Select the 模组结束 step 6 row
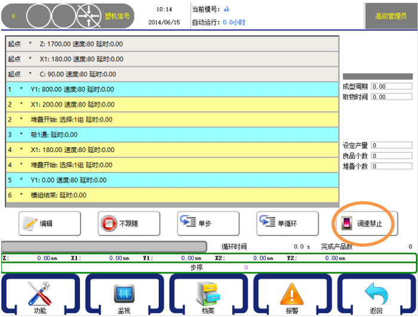 pos(172,195)
